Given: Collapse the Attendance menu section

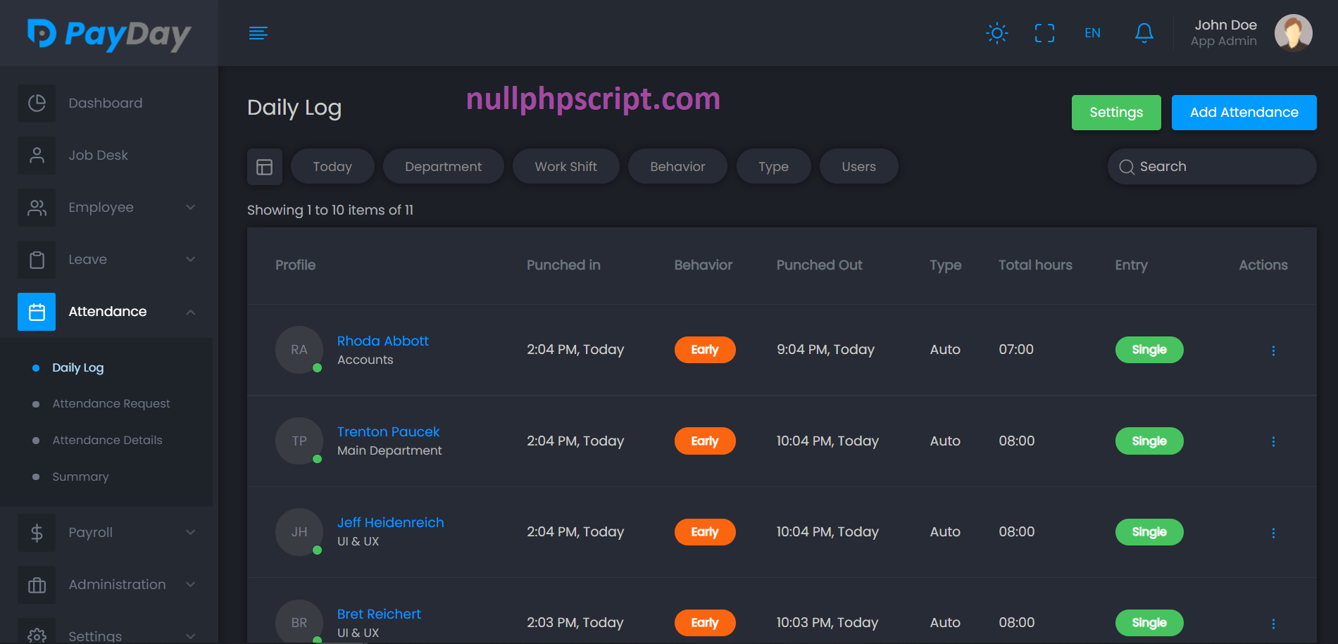Looking at the screenshot, I should [x=190, y=312].
